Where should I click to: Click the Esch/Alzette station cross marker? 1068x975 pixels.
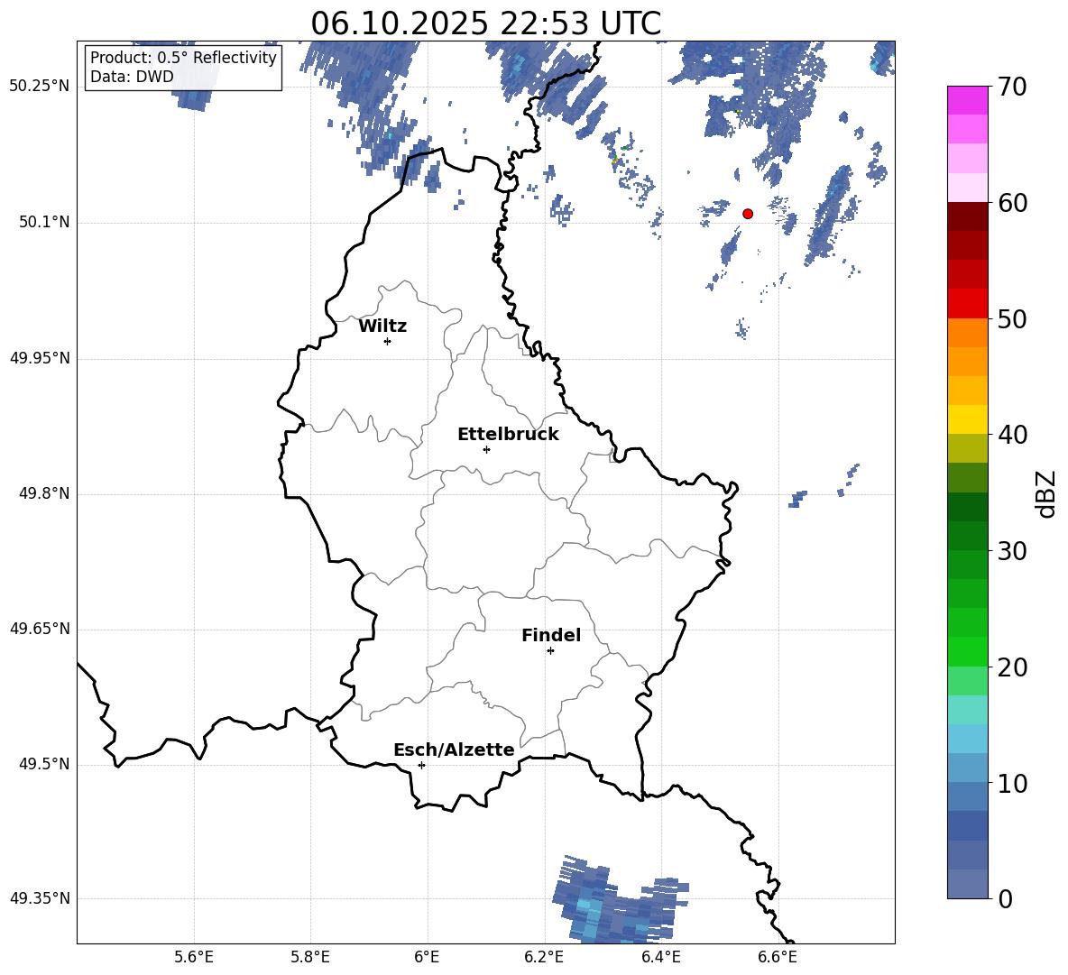pyautogui.click(x=421, y=765)
